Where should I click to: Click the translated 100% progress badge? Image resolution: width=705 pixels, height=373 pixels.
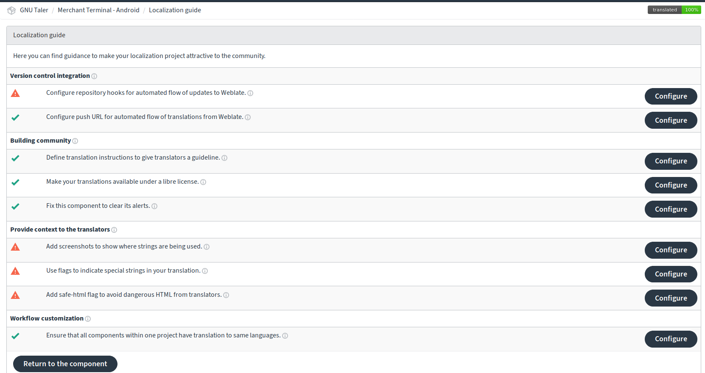[674, 10]
